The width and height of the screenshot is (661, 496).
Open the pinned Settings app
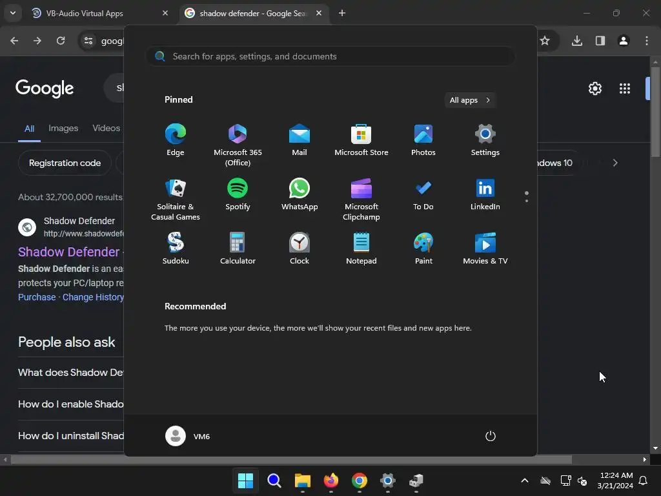pyautogui.click(x=485, y=140)
